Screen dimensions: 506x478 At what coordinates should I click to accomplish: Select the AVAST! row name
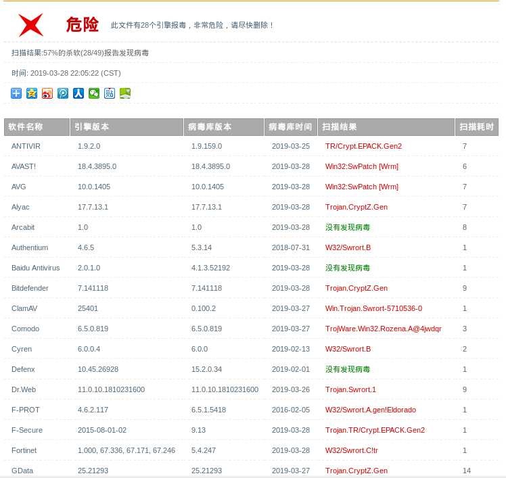click(x=24, y=166)
